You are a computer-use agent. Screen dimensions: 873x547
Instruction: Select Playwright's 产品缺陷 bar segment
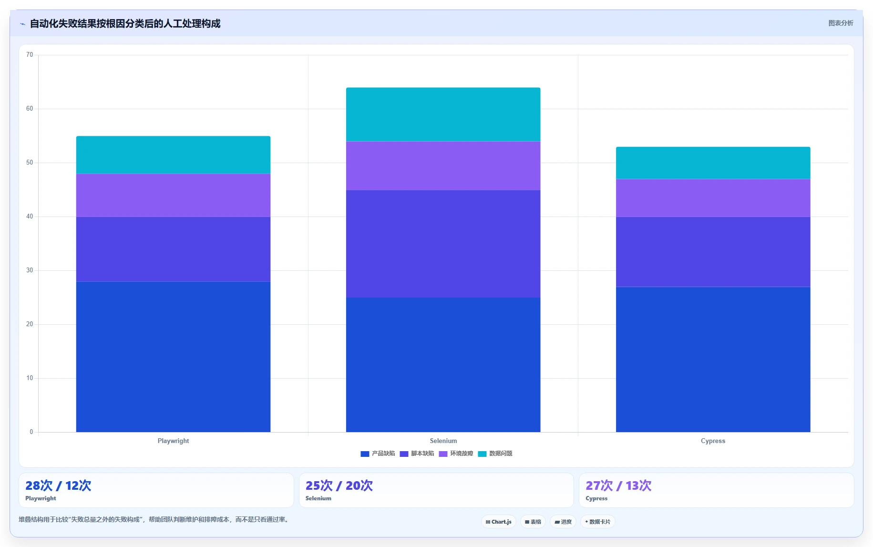pos(173,357)
